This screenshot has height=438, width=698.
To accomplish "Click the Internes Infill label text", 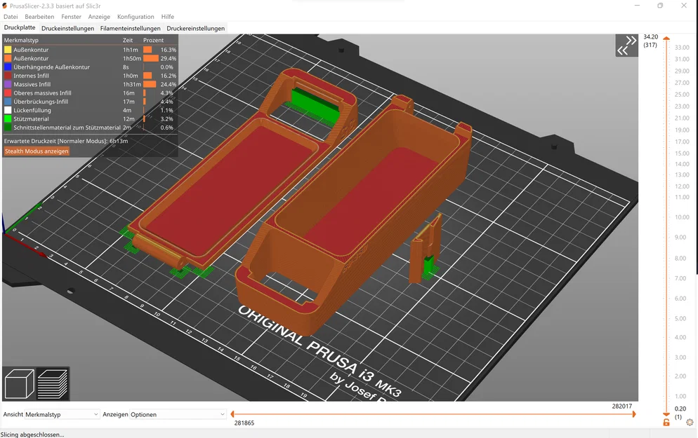I will click(x=31, y=76).
